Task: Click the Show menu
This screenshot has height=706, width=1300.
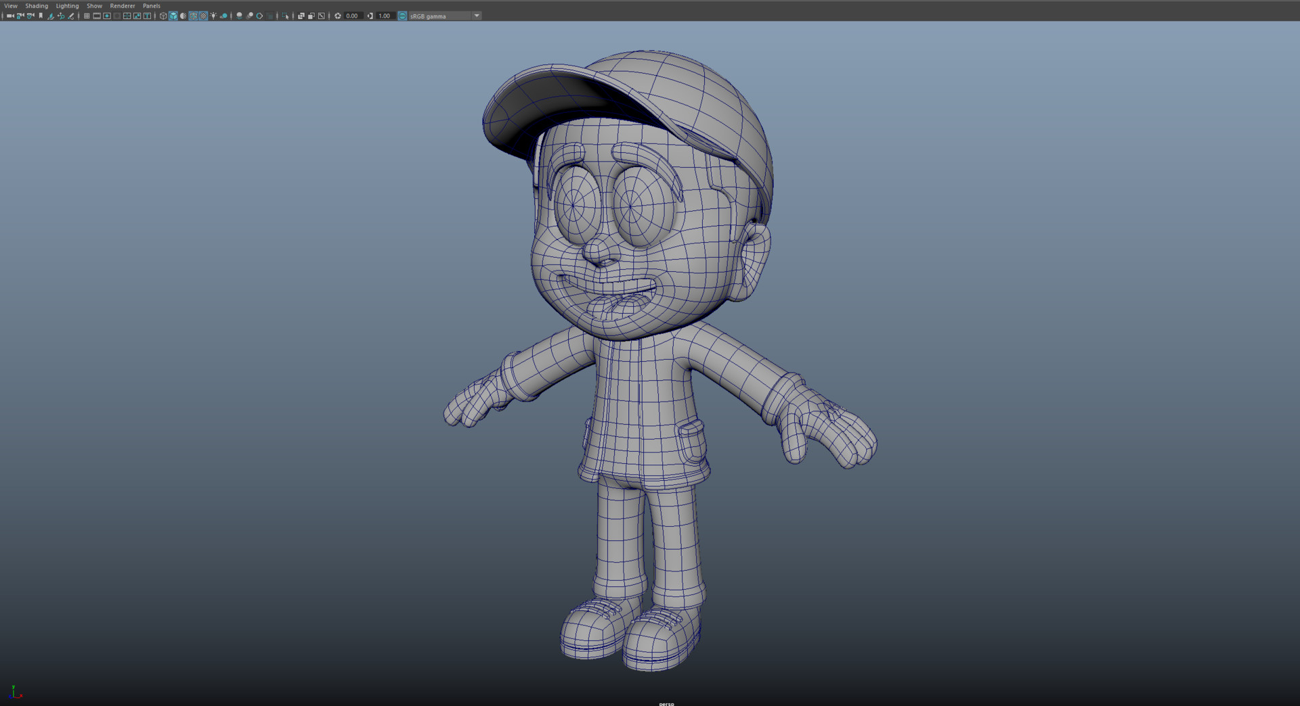Action: [94, 5]
